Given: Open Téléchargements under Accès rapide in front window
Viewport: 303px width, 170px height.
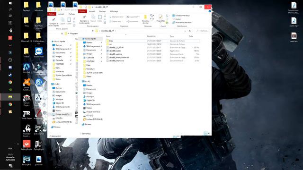Looking at the screenshot, I should [x=93, y=46].
